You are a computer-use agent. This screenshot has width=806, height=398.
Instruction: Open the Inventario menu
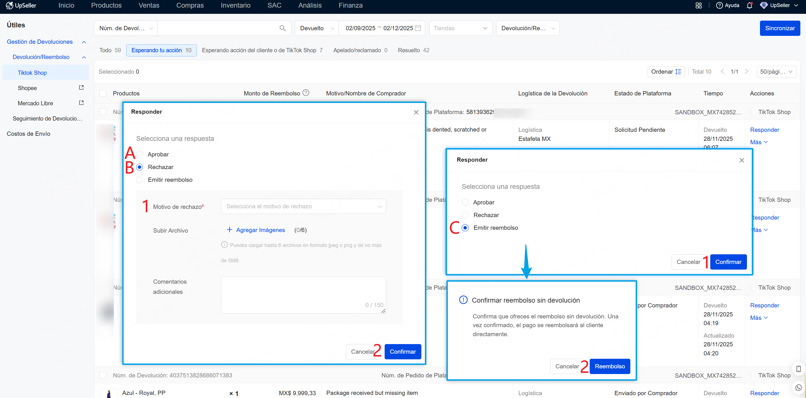click(x=235, y=5)
